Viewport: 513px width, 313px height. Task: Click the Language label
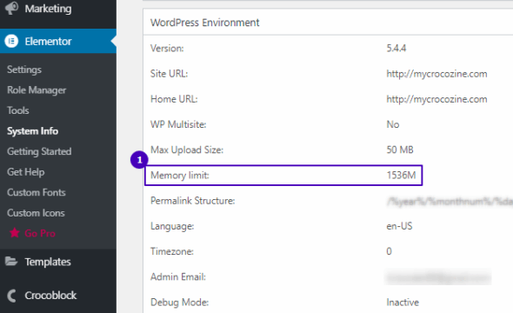pos(172,226)
